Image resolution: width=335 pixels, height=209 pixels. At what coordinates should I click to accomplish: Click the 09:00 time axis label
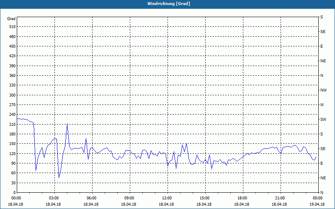click(130, 198)
